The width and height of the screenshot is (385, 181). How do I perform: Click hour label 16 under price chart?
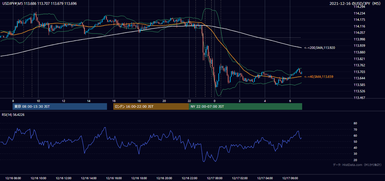[x=114, y=100]
